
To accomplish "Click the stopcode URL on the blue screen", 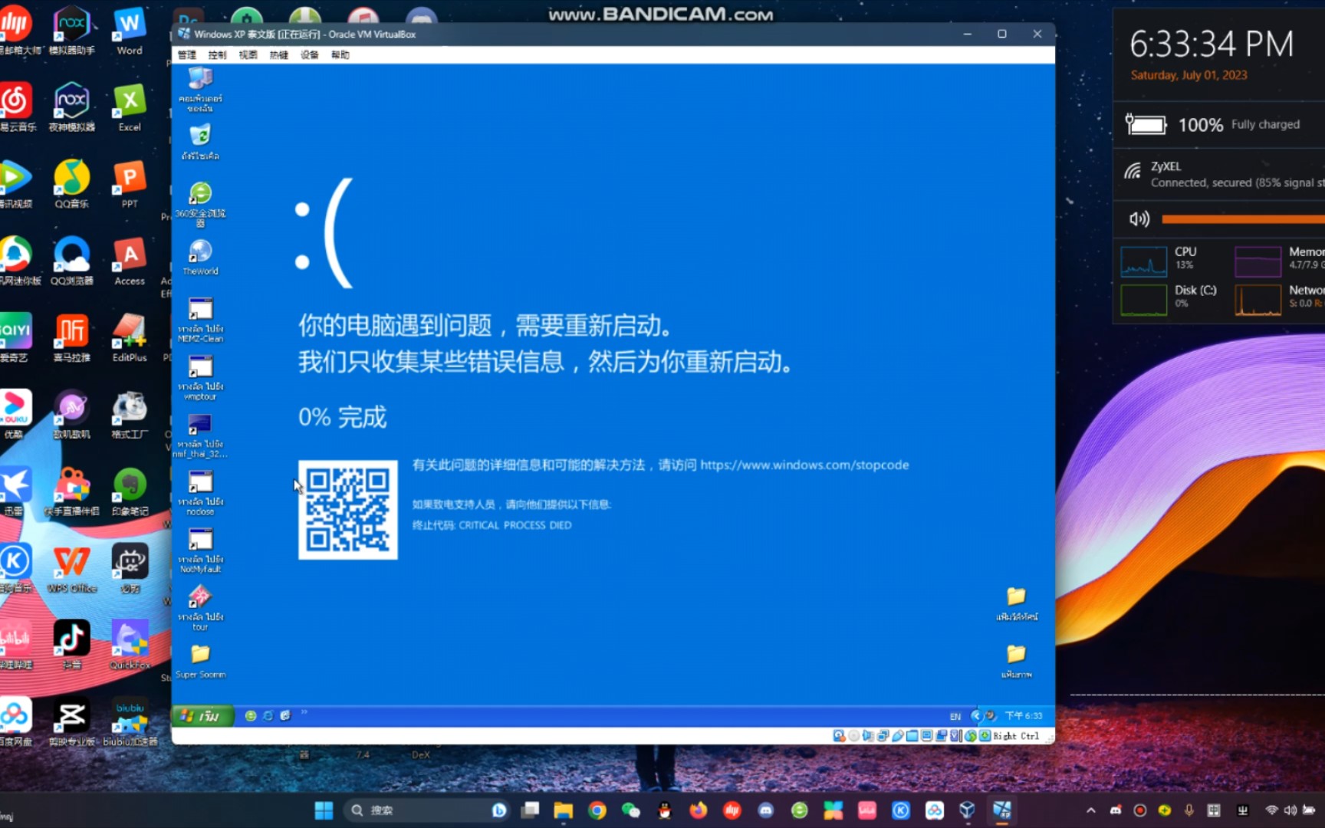I will coord(804,465).
